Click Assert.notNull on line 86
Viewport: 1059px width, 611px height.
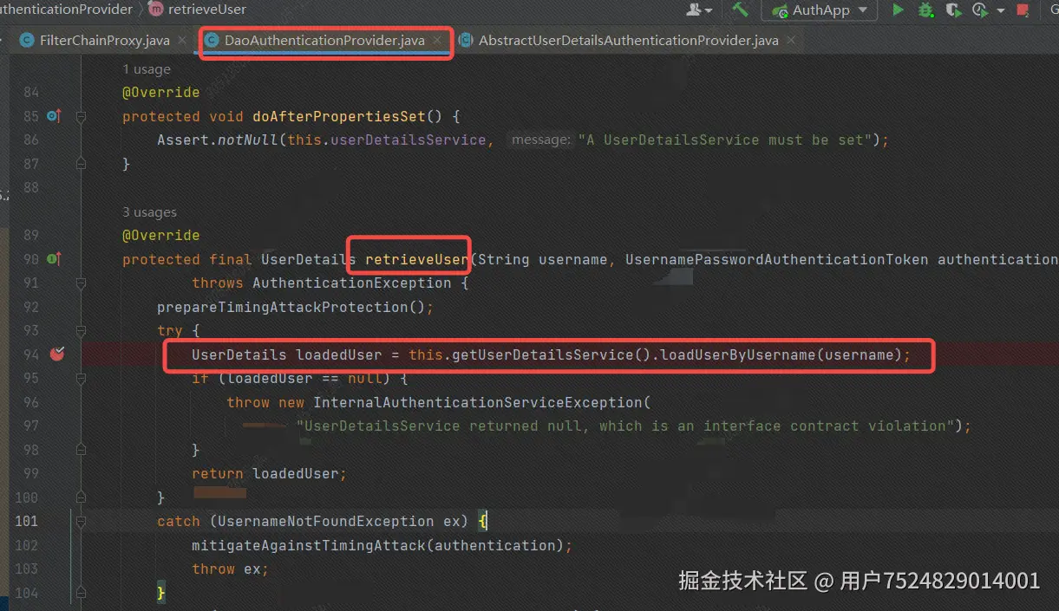(218, 140)
